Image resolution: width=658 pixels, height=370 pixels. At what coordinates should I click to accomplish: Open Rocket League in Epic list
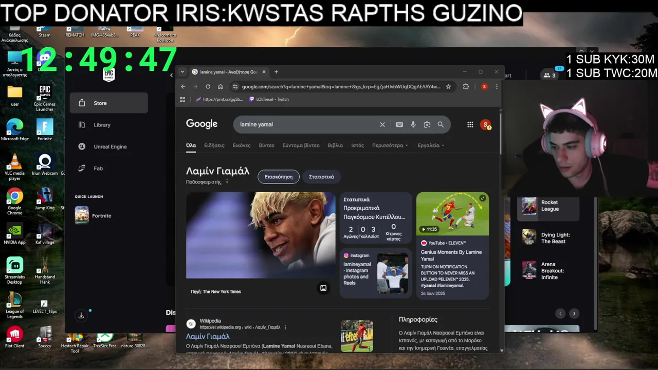[x=548, y=206]
